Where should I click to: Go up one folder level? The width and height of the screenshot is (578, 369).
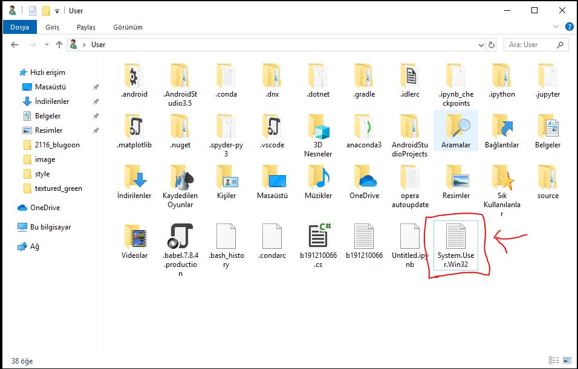pos(59,45)
